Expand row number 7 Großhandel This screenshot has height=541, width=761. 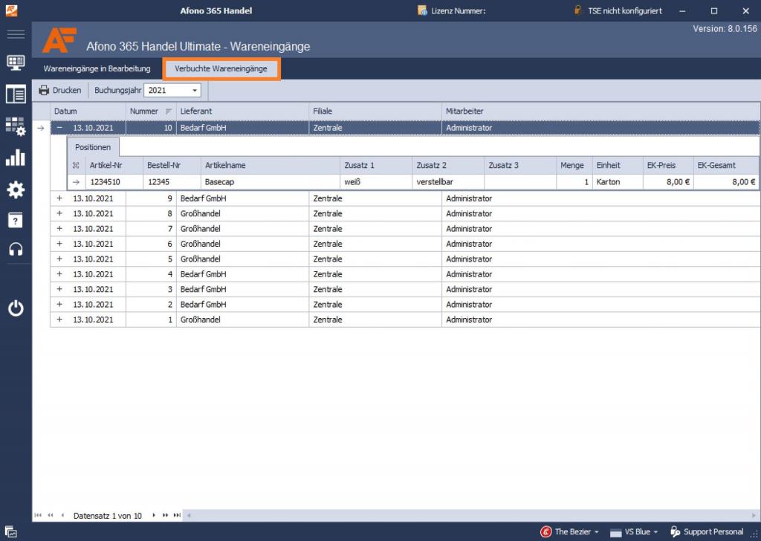pos(59,229)
